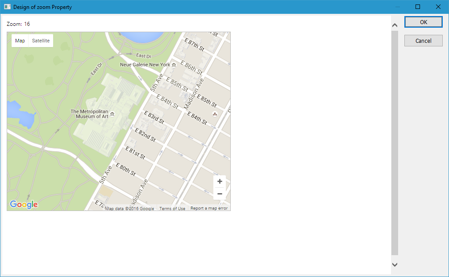Click the scroll down arrow
The image size is (449, 277).
pos(395,265)
